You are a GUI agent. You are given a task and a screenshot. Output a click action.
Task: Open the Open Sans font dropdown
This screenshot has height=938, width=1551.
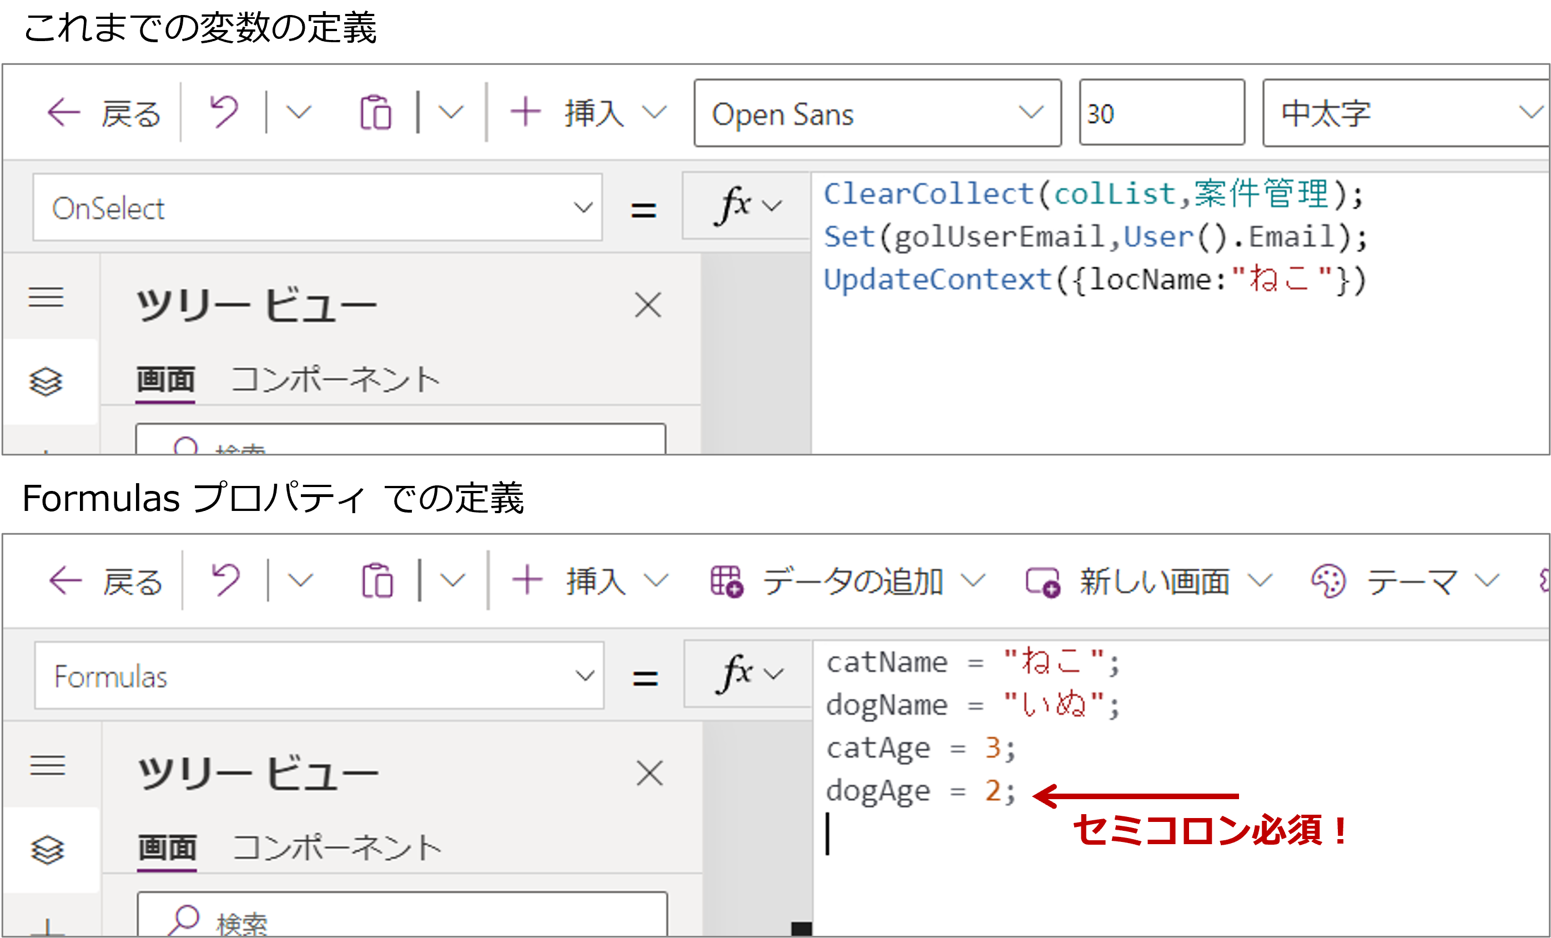(878, 113)
